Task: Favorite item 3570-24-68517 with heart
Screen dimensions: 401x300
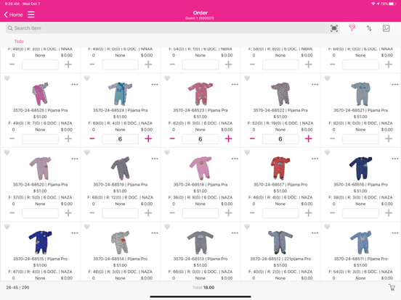Action: click(x=247, y=152)
